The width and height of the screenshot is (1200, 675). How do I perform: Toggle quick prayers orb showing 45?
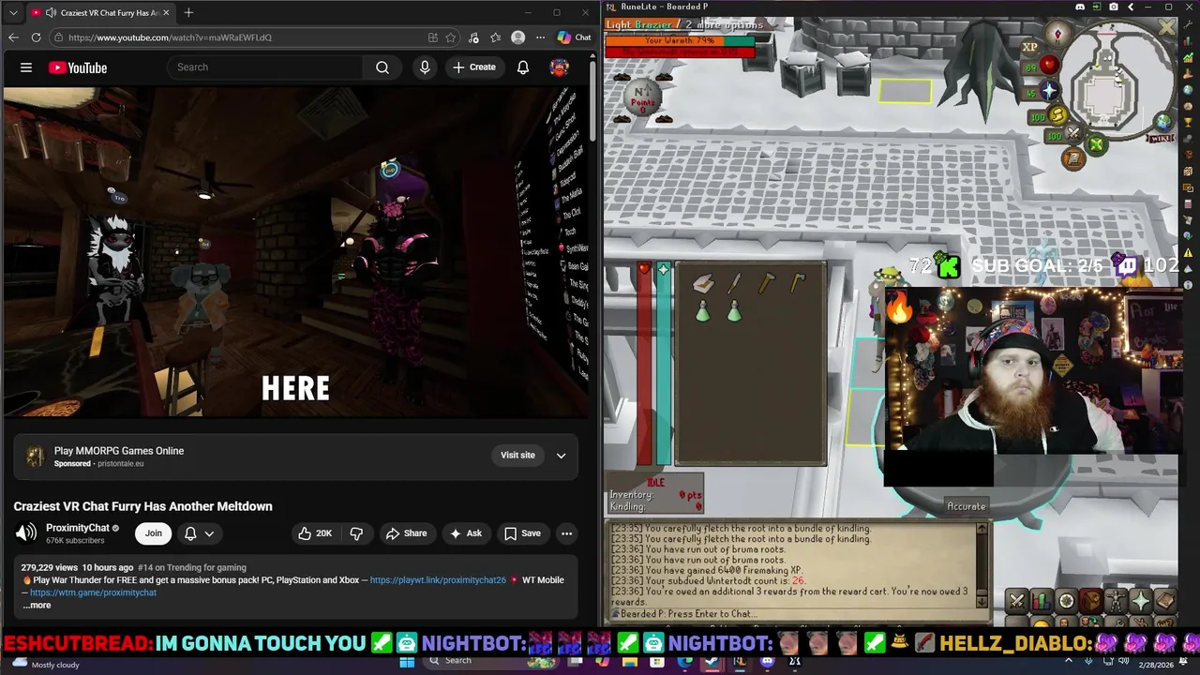(x=1042, y=92)
